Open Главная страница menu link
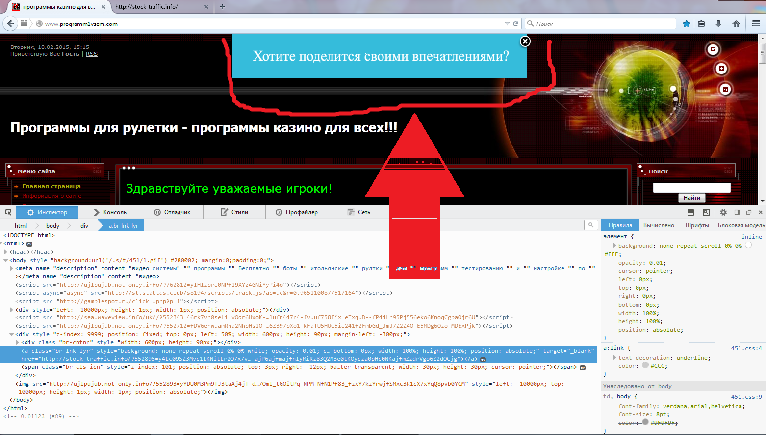This screenshot has width=766, height=436. coord(51,186)
